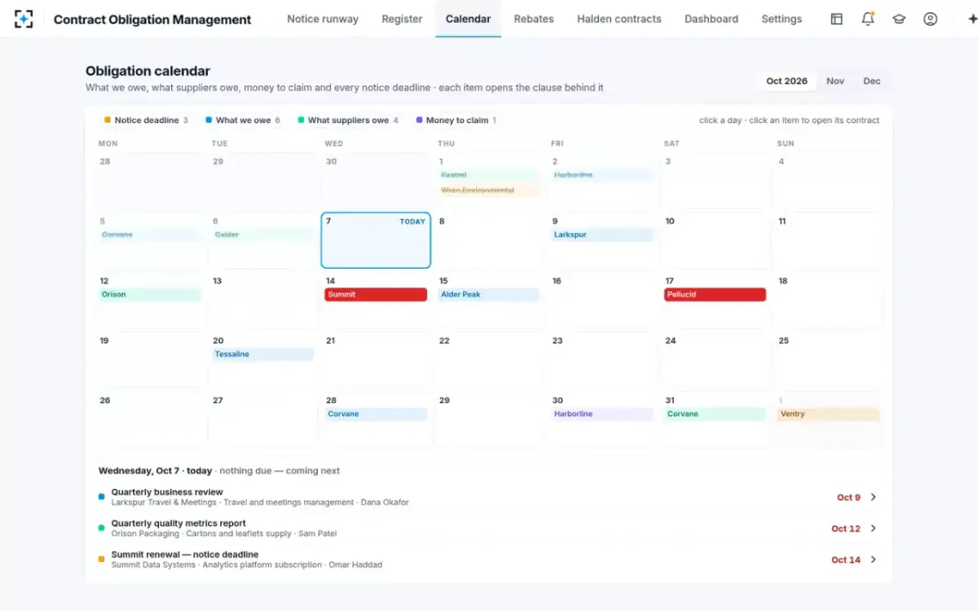Select the Oct 27 day cell
This screenshot has height=611, width=978.
coord(262,420)
